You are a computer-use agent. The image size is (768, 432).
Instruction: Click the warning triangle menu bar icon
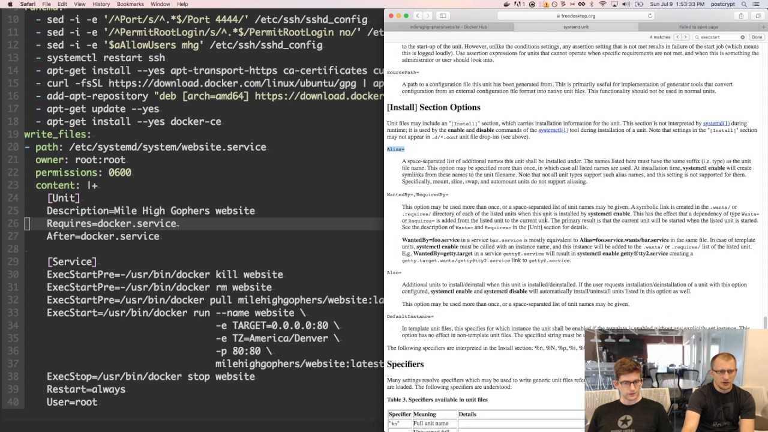tap(546, 4)
